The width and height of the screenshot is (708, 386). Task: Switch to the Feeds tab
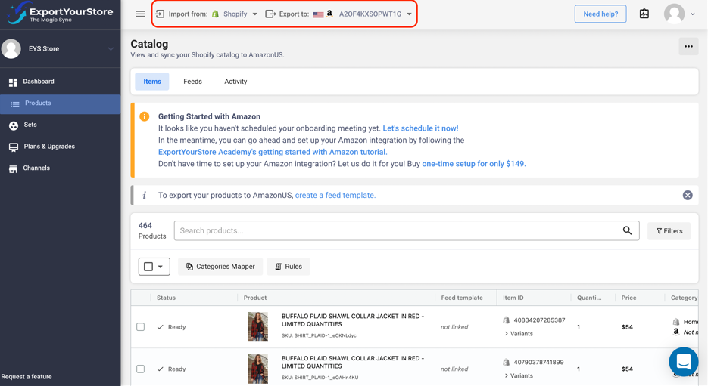tap(193, 82)
